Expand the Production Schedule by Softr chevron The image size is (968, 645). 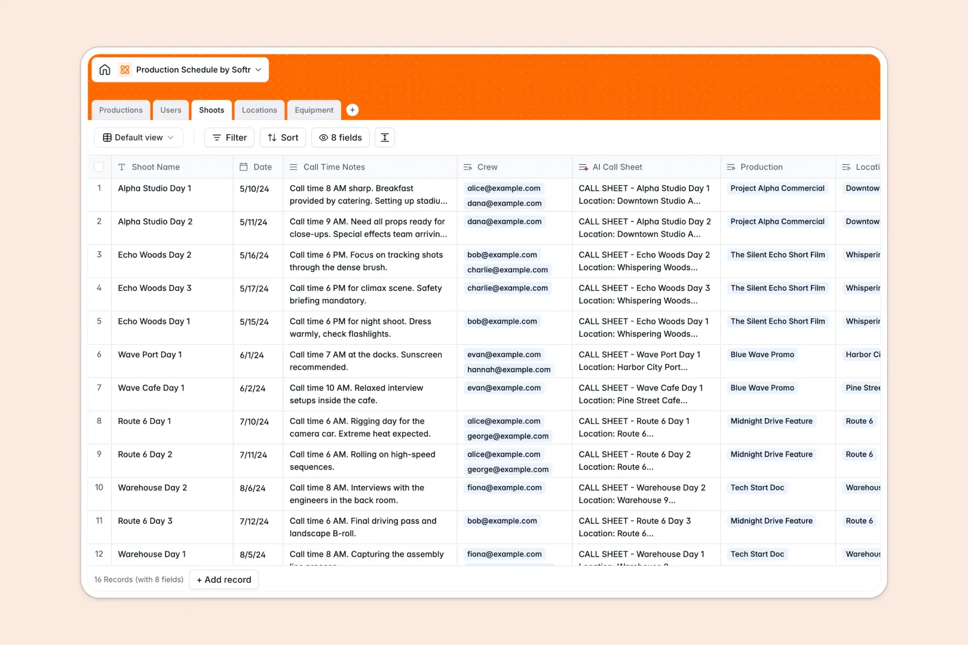pyautogui.click(x=258, y=69)
